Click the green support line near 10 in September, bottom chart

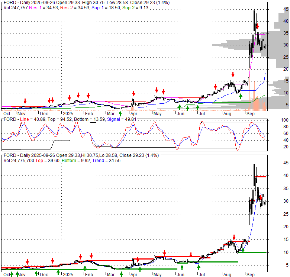coord(252,252)
